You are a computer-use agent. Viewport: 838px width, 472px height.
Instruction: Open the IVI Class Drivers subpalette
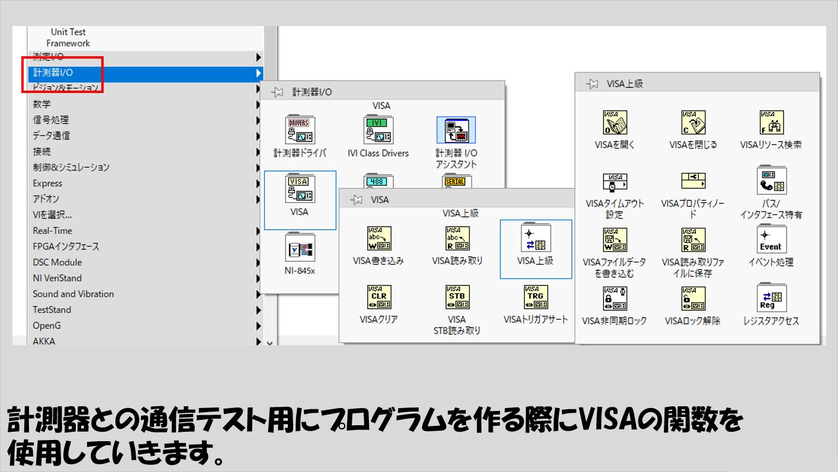tap(378, 130)
